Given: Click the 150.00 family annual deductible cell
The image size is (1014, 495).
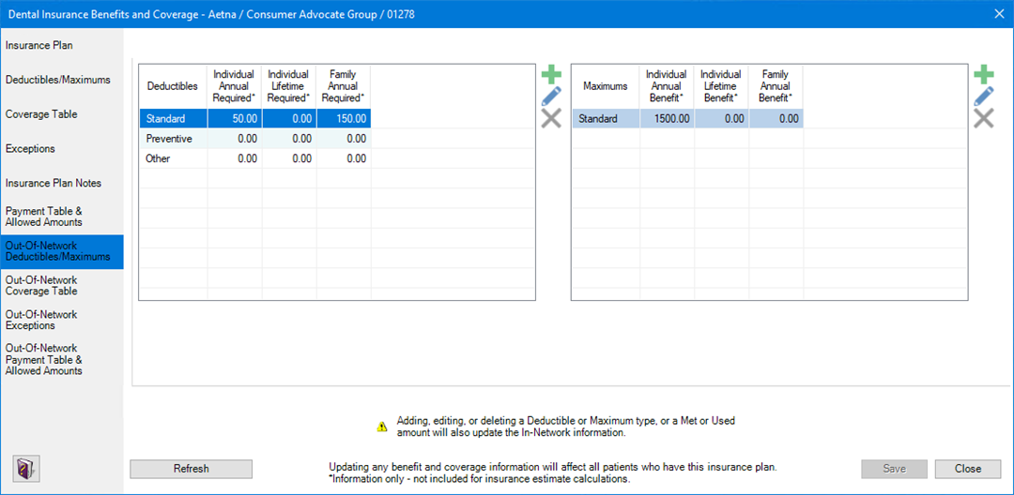Looking at the screenshot, I should (344, 119).
